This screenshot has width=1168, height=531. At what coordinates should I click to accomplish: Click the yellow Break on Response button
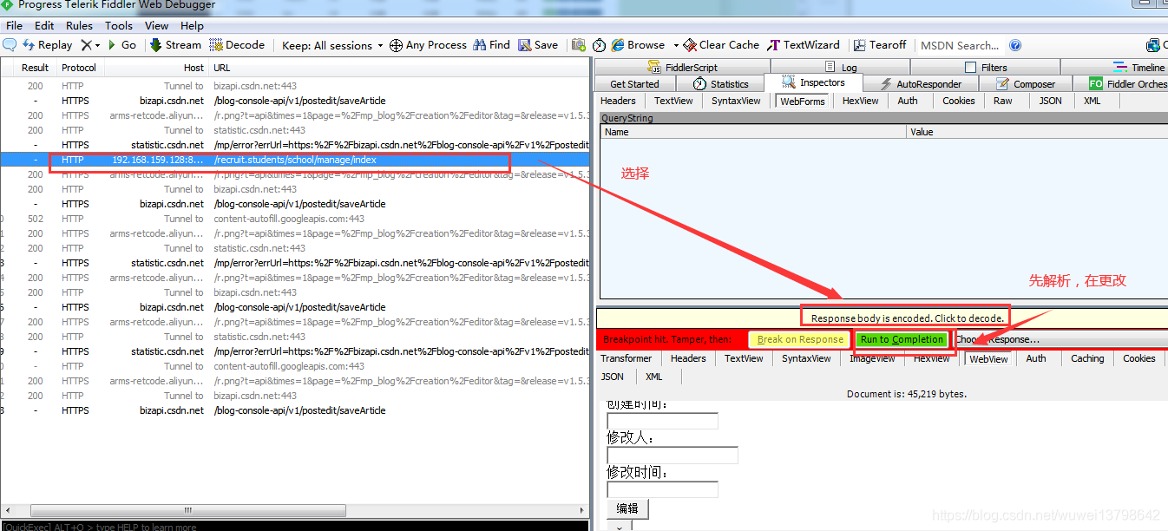pos(799,339)
